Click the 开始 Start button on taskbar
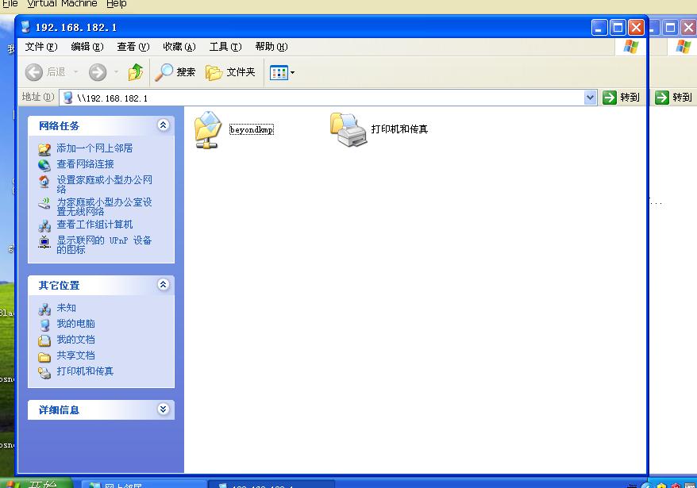The width and height of the screenshot is (697, 488). coord(36,483)
